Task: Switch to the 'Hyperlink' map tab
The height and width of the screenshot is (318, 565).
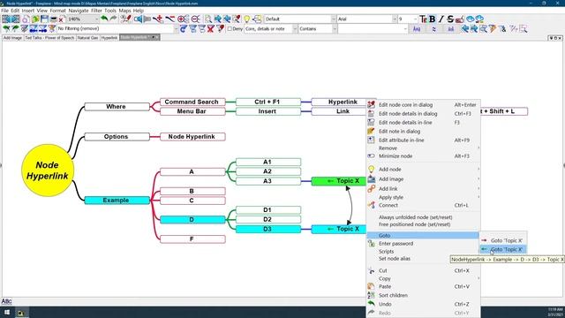Action: tap(109, 37)
